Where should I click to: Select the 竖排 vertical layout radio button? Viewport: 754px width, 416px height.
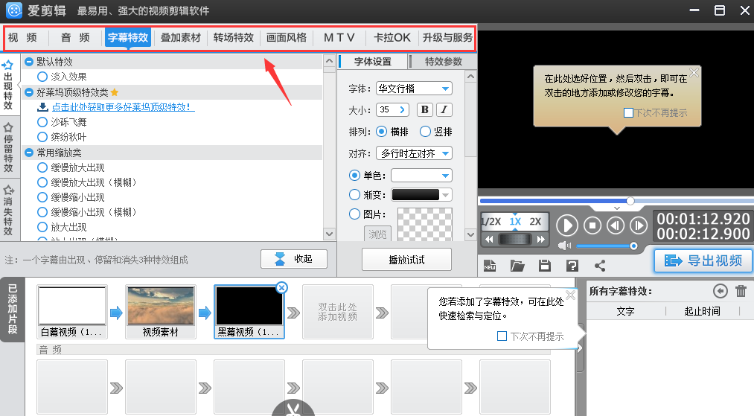tap(426, 132)
